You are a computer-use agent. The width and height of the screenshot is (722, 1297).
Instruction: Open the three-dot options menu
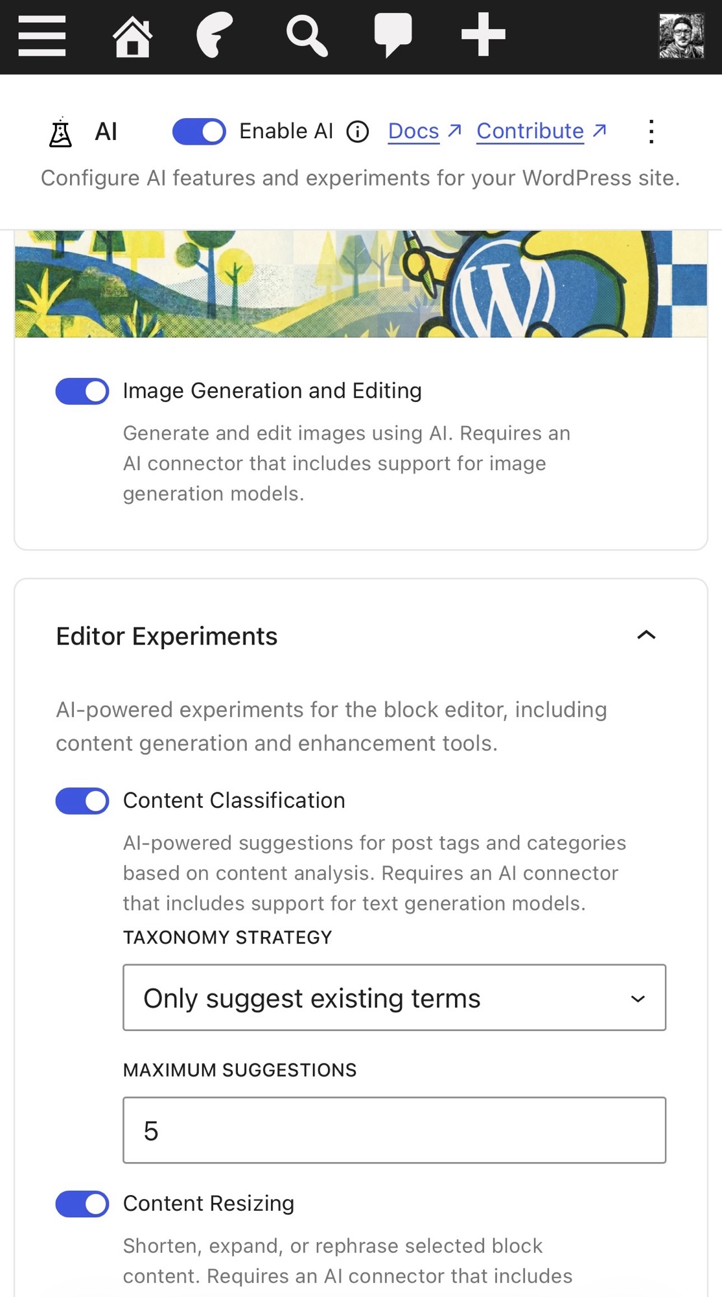click(x=651, y=132)
